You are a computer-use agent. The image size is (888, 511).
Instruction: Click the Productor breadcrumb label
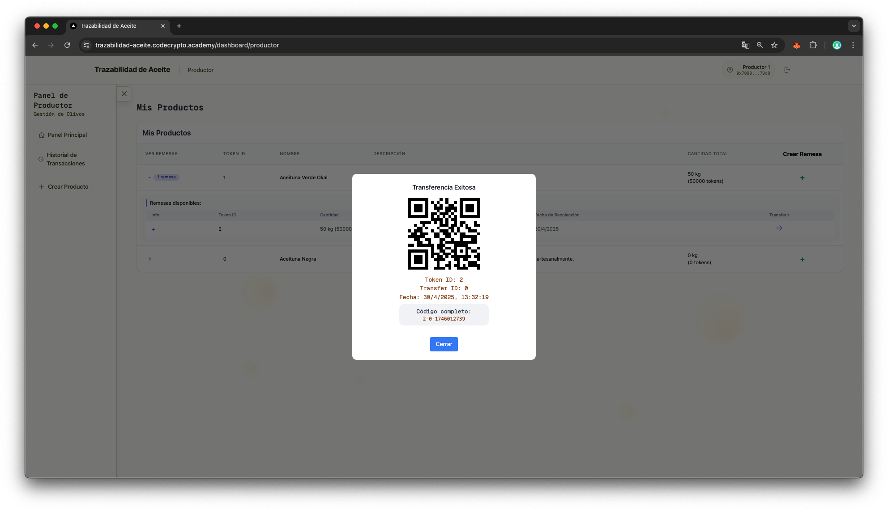tap(201, 70)
